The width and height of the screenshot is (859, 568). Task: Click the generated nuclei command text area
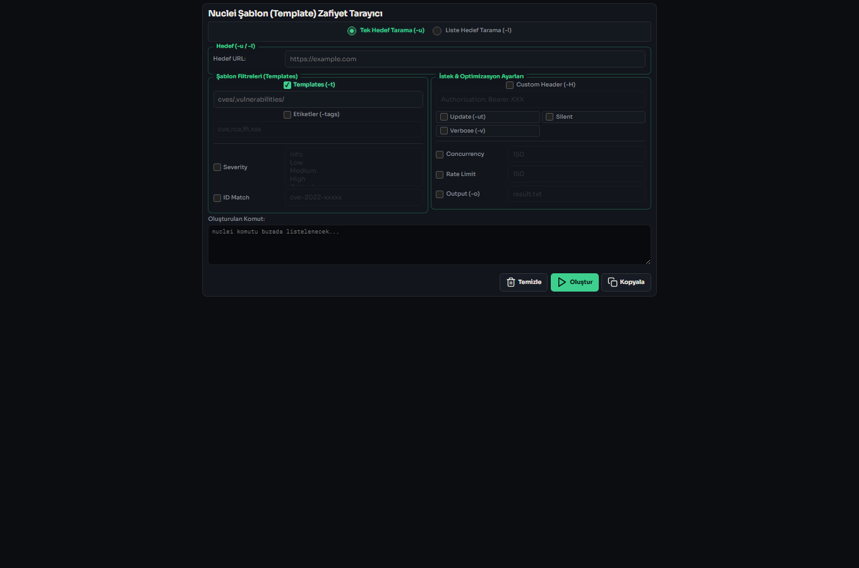point(429,245)
